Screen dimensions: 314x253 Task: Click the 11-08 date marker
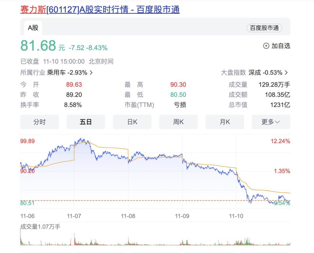click(128, 216)
